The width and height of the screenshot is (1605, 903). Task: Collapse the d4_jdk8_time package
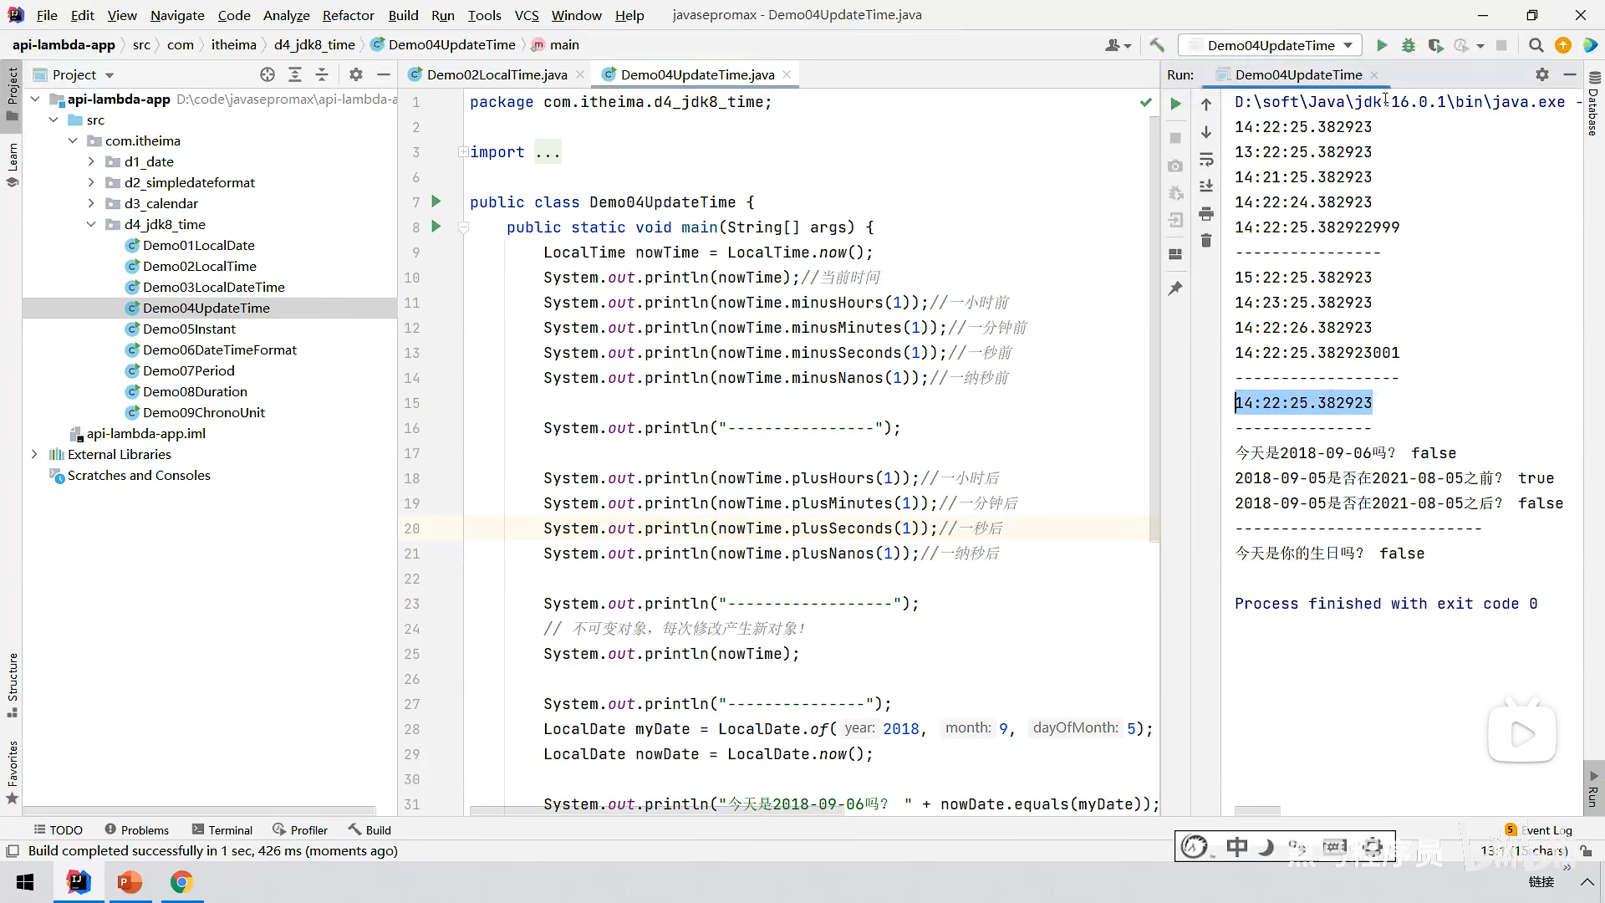(91, 224)
